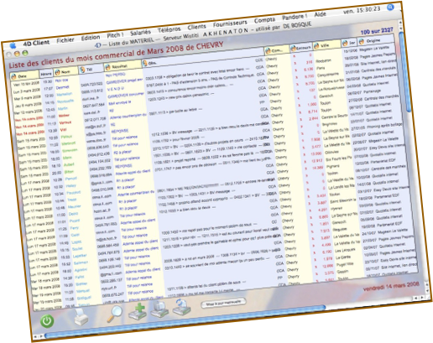Click the blue vertical scrollbar thumb at right
The image size is (433, 343).
click(404, 71)
